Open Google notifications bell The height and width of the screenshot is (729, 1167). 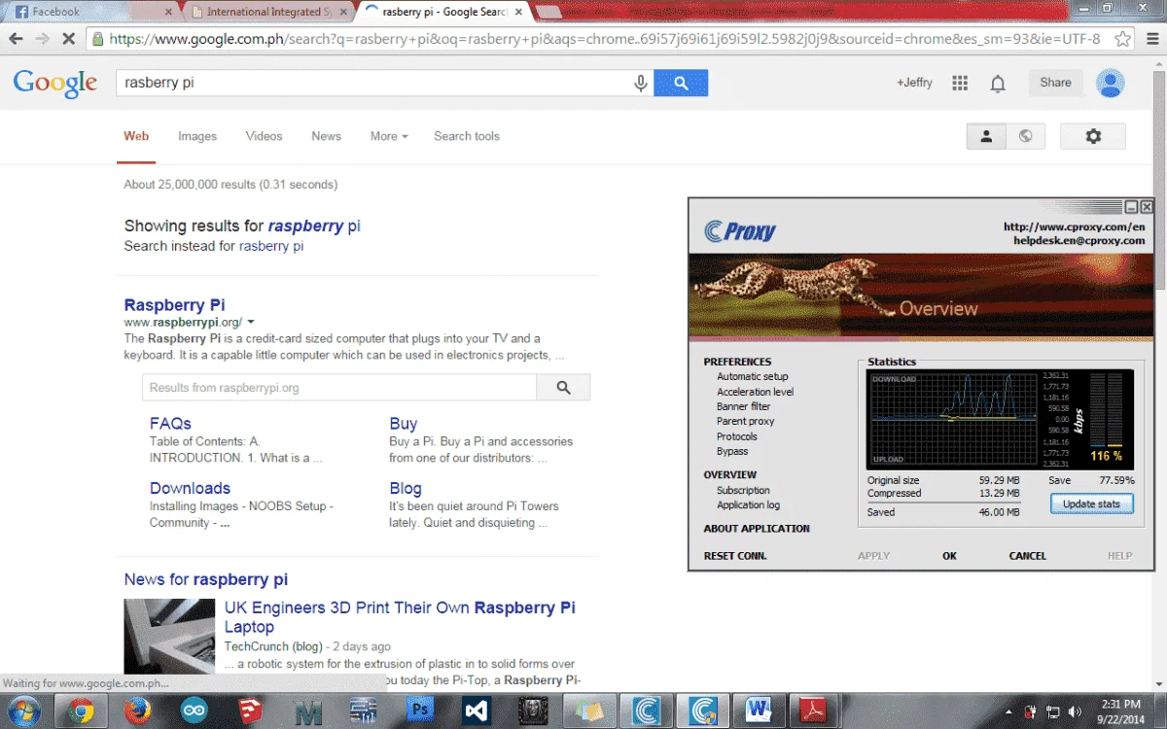click(x=998, y=84)
